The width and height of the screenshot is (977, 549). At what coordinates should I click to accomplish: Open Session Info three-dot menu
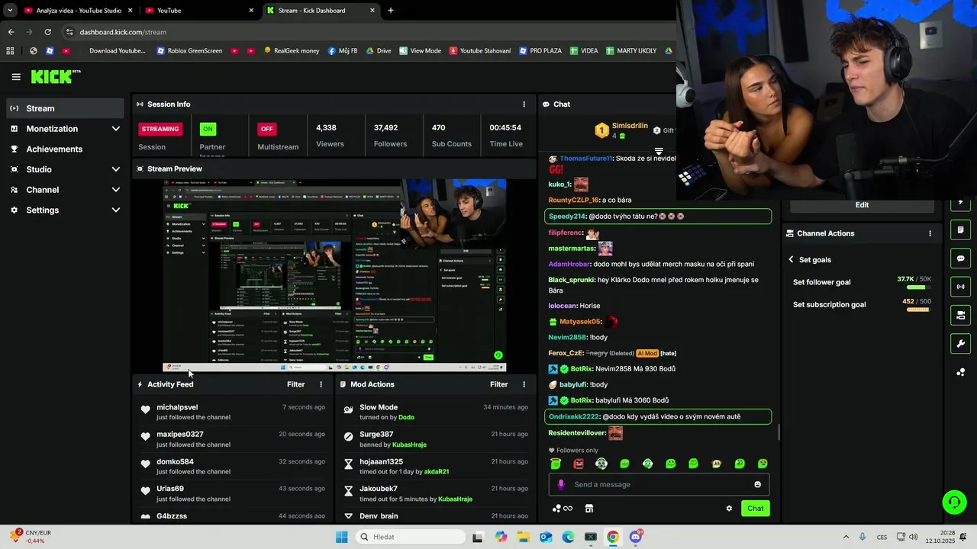pyautogui.click(x=524, y=104)
